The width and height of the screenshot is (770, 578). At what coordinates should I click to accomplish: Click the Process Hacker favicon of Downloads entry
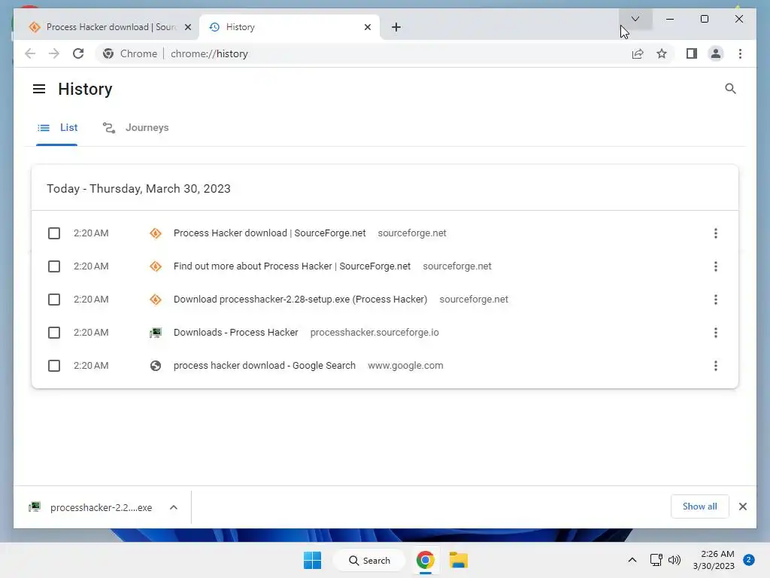click(x=156, y=333)
